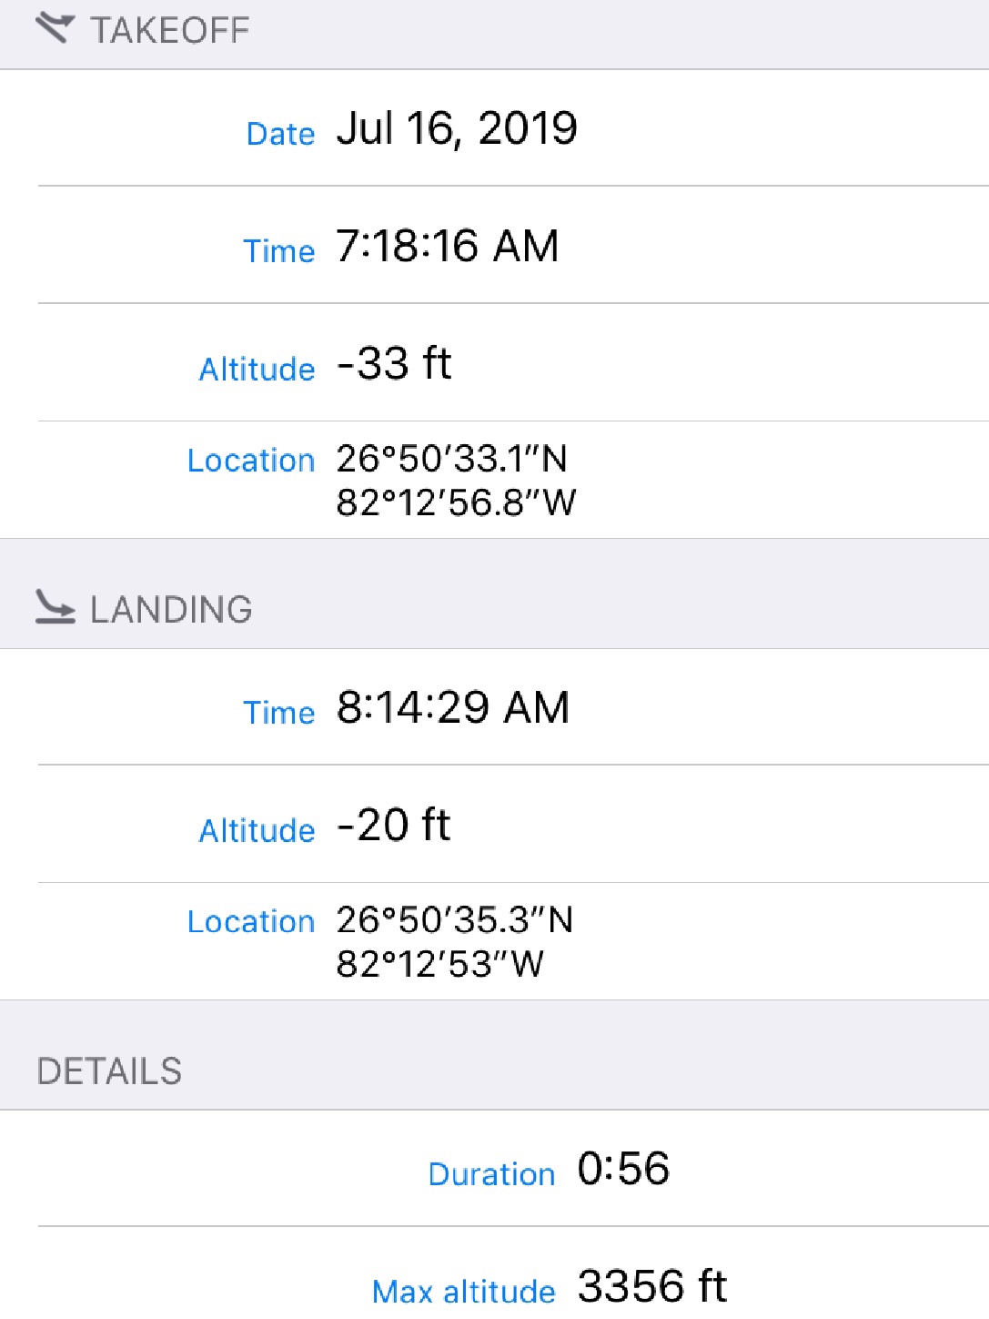The image size is (989, 1319).
Task: Select the 3356 ft max altitude value
Action: pos(651,1286)
